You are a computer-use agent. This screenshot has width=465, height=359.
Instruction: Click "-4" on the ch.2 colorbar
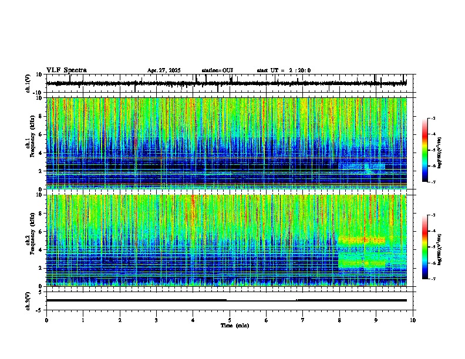[433, 231]
